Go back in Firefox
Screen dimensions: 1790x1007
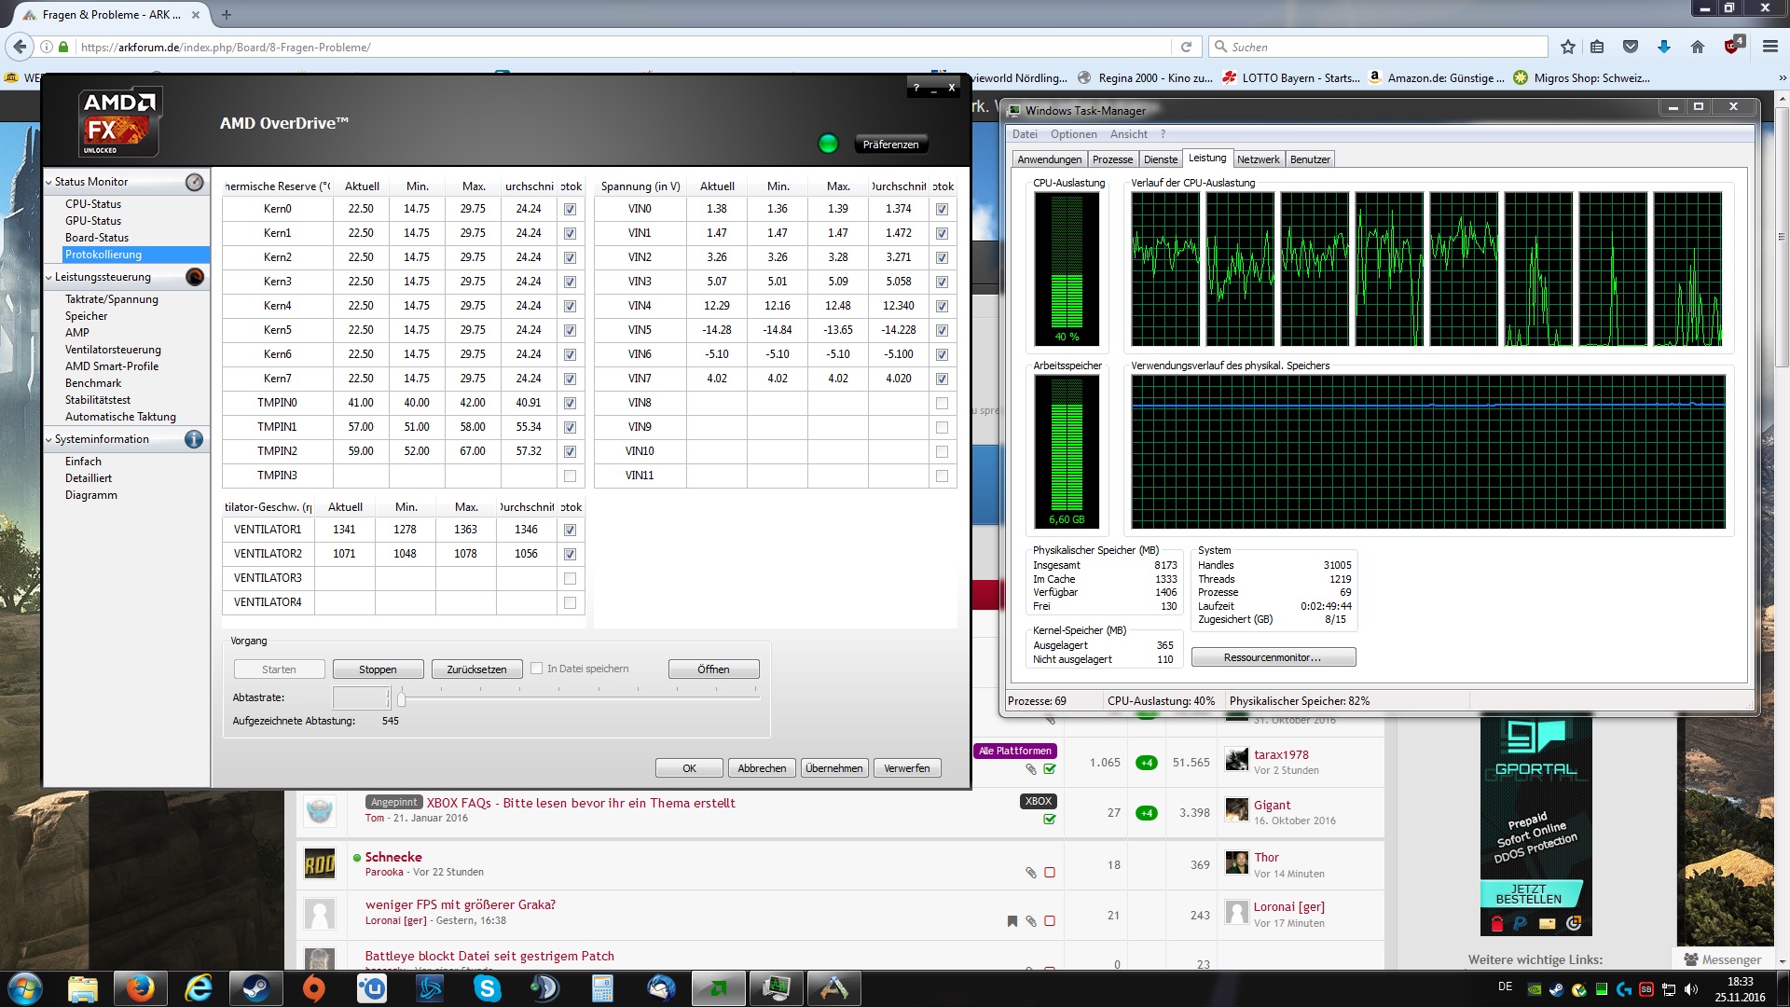pyautogui.click(x=20, y=47)
